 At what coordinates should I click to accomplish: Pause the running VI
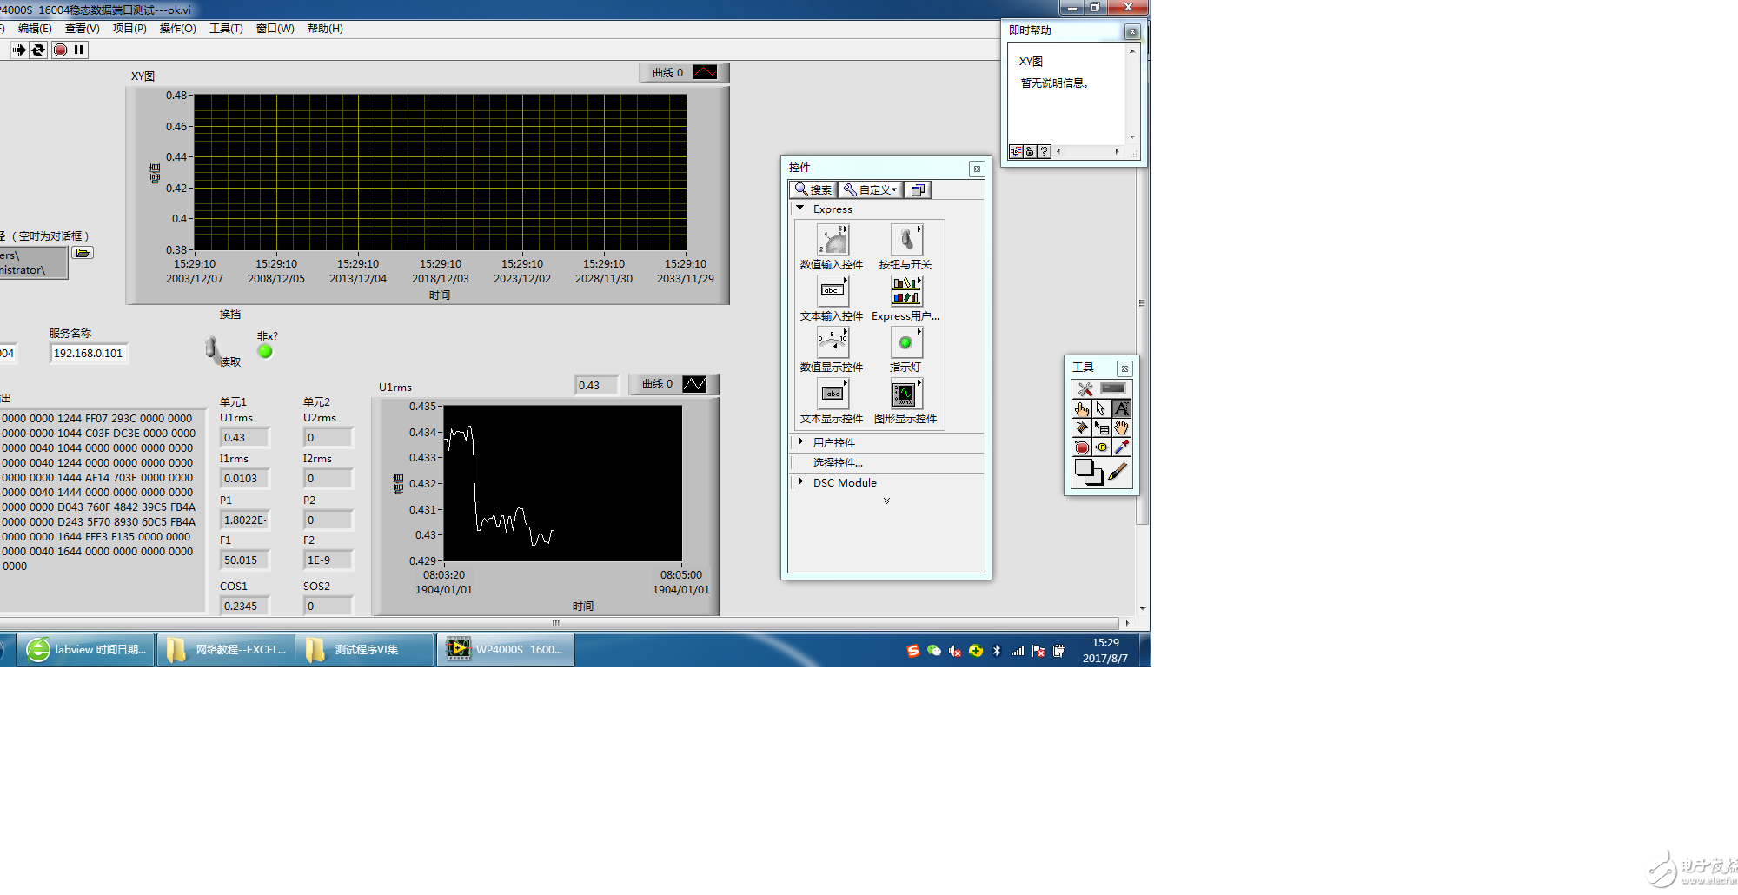click(79, 50)
